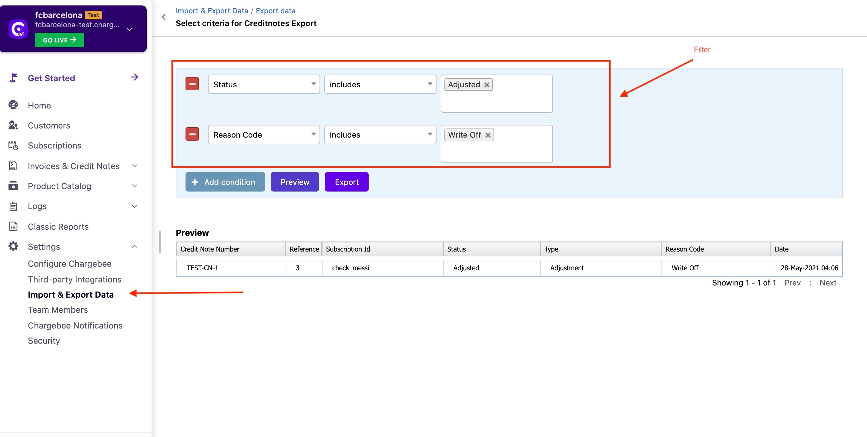The width and height of the screenshot is (867, 437).
Task: Remove the Reason Code filter condition
Action: click(192, 134)
